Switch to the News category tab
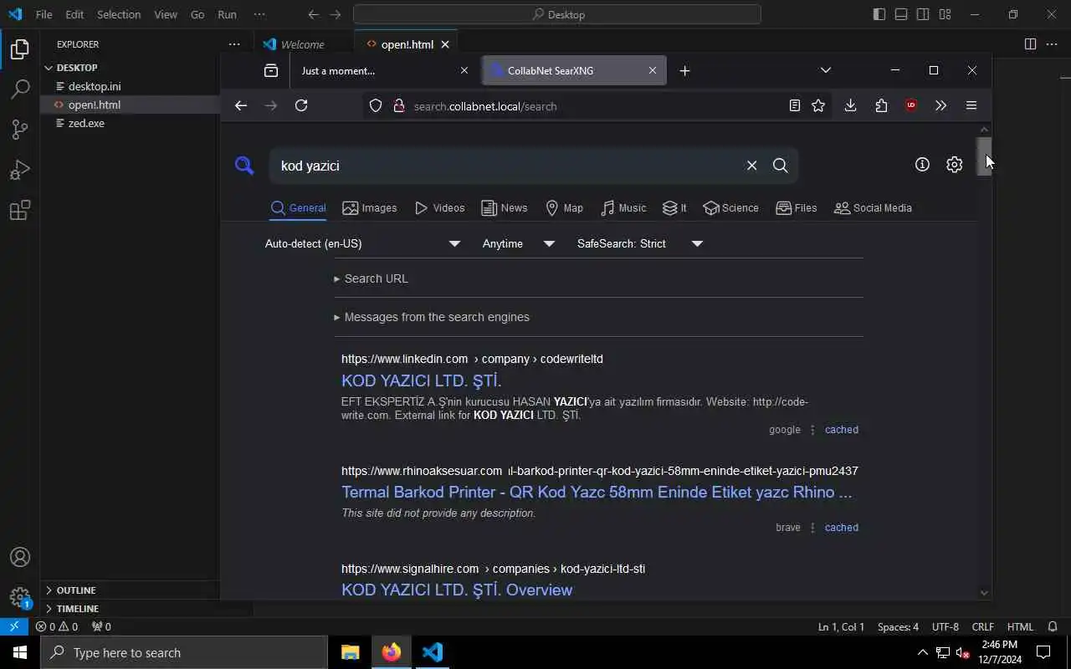This screenshot has width=1071, height=669. point(505,208)
